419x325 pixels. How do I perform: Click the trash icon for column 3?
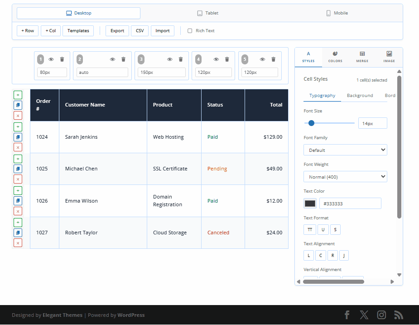pos(181,59)
